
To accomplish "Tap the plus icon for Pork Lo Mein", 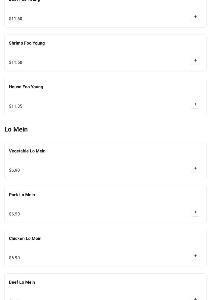I will [195, 212].
